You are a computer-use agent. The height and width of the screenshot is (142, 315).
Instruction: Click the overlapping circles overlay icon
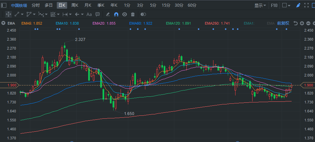click(143, 14)
